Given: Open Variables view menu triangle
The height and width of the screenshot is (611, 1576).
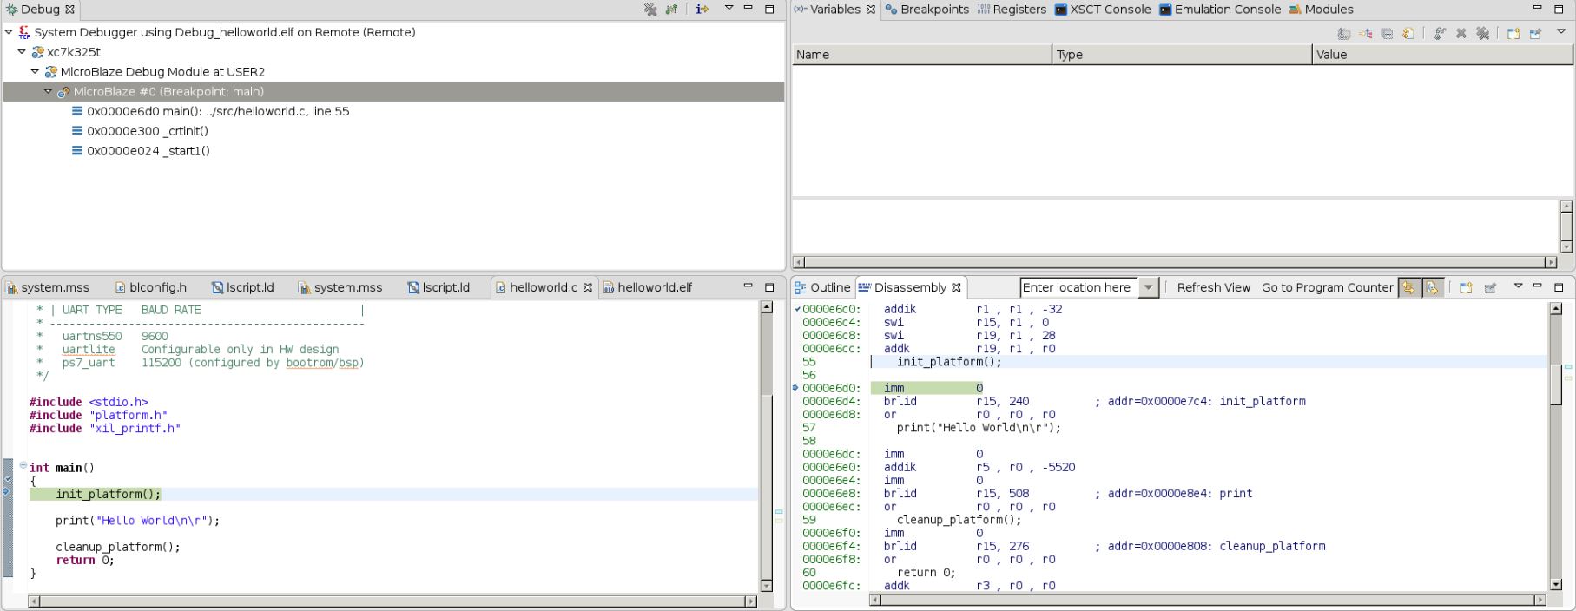Looking at the screenshot, I should point(1560,33).
